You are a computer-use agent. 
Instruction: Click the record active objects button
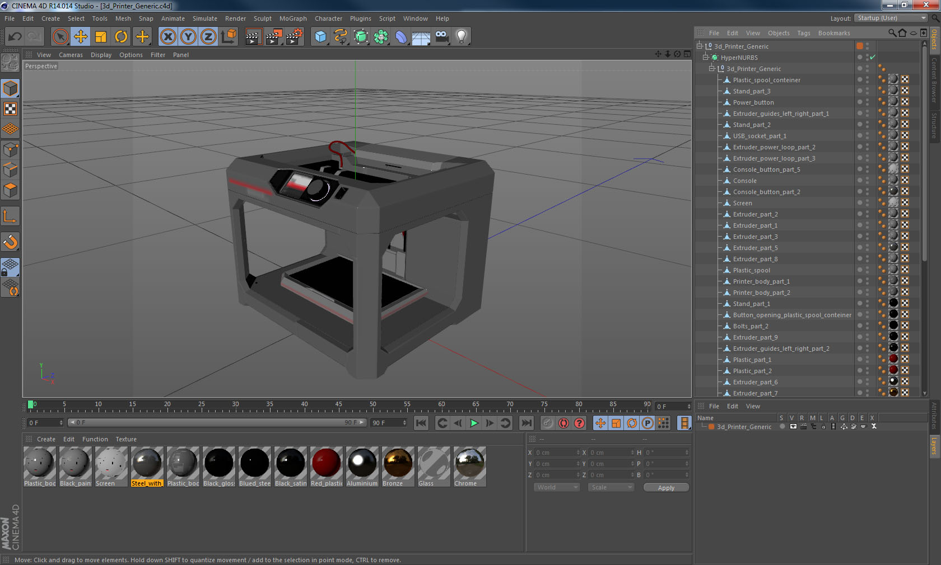[548, 423]
